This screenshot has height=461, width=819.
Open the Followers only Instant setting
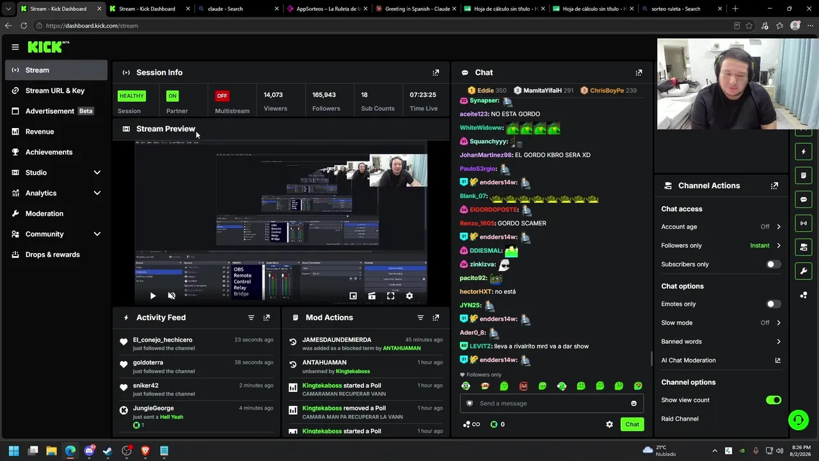(x=720, y=245)
